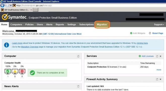Click the blue information icon in banner
This screenshot has height=91, width=166.
point(7,45)
